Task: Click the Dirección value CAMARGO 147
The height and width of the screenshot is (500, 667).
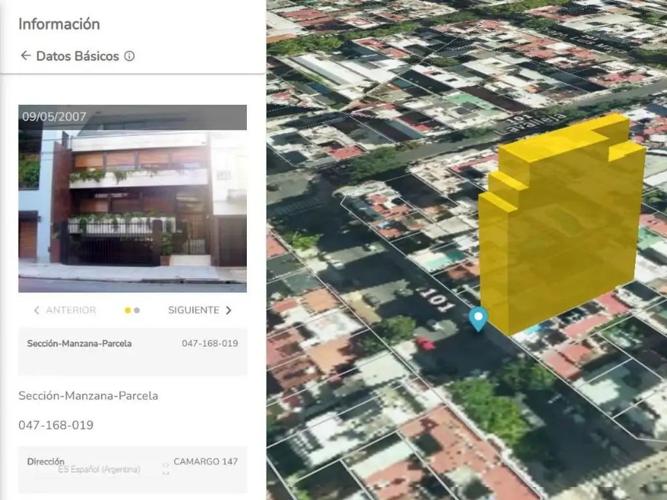Action: (x=205, y=462)
